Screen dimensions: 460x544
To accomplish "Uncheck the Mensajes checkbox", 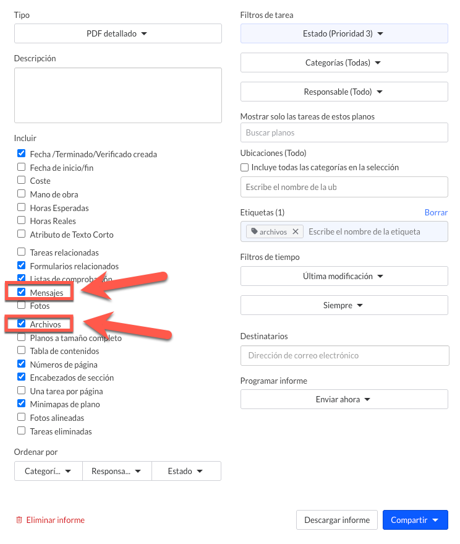I will [x=22, y=291].
